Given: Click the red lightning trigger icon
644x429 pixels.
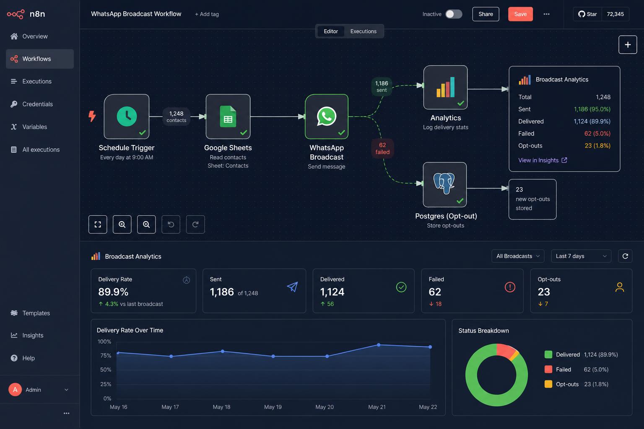Looking at the screenshot, I should click(x=92, y=116).
